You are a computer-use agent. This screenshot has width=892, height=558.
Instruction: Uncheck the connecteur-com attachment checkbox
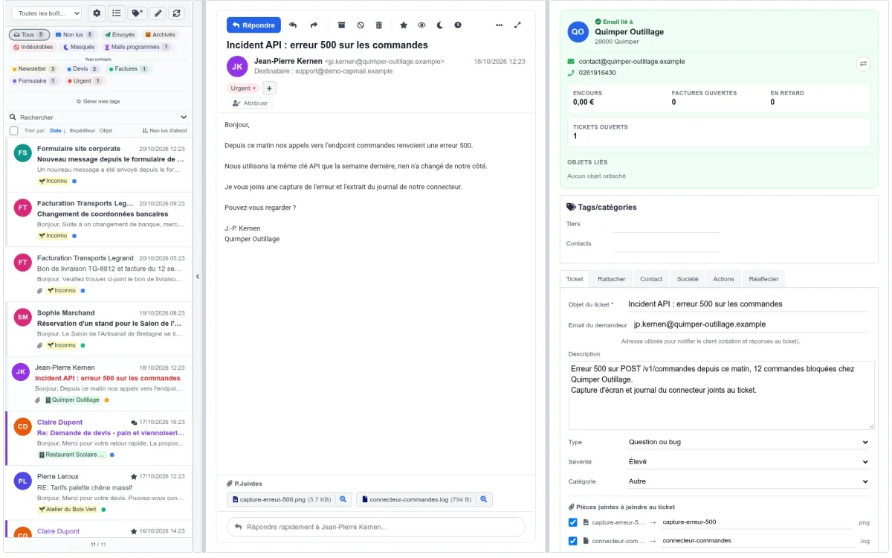pos(572,541)
